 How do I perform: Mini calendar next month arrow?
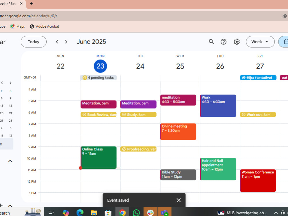tap(10, 83)
